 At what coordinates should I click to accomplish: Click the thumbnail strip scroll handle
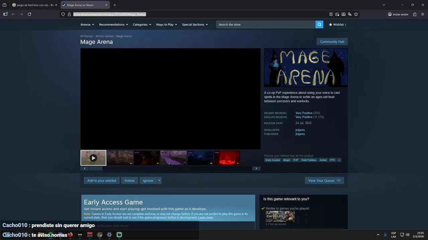(x=96, y=168)
